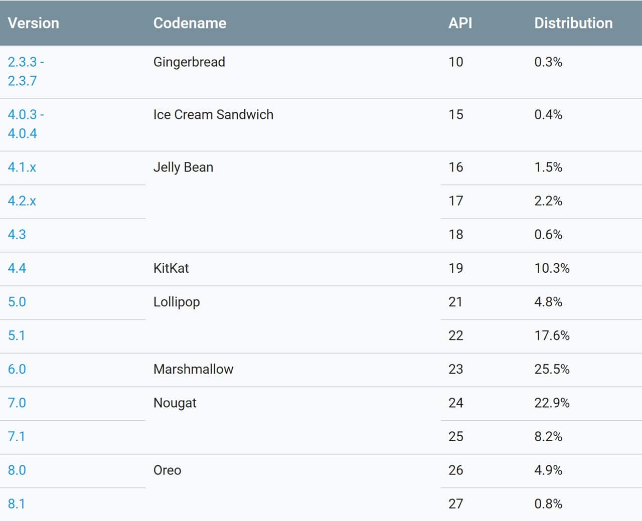
Task: Click the 6.0 Marshmallow version link
Action: [x=17, y=369]
